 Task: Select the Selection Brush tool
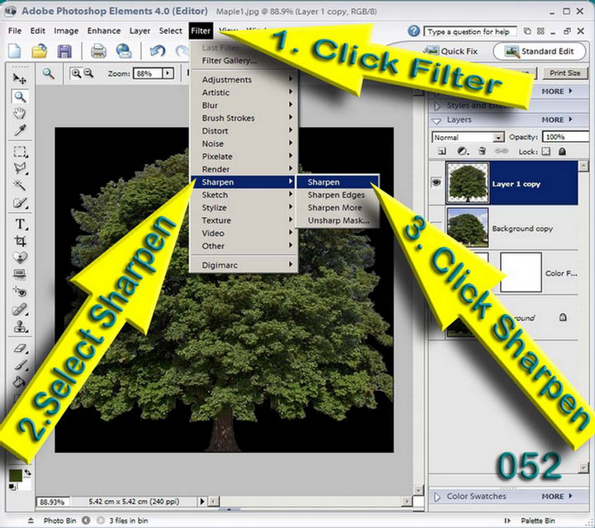[x=20, y=203]
